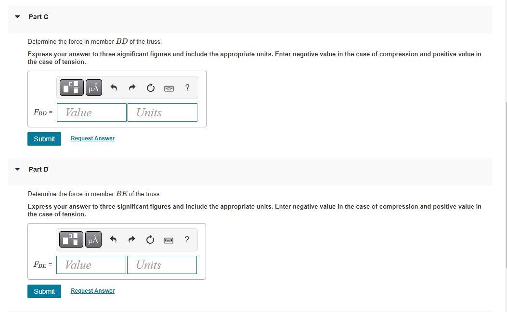Open the equation template palette in Part D
Screen dimensions: 507x312
point(71,239)
